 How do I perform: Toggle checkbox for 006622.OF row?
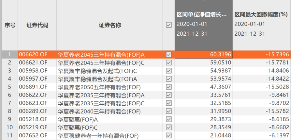[169, 95]
